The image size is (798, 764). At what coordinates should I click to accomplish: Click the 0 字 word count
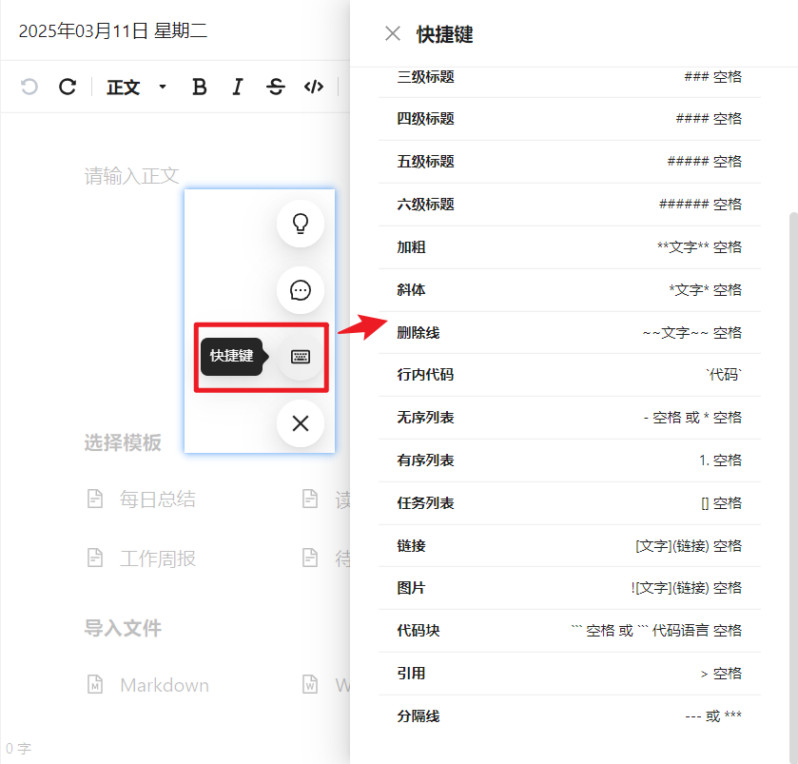(x=18, y=749)
